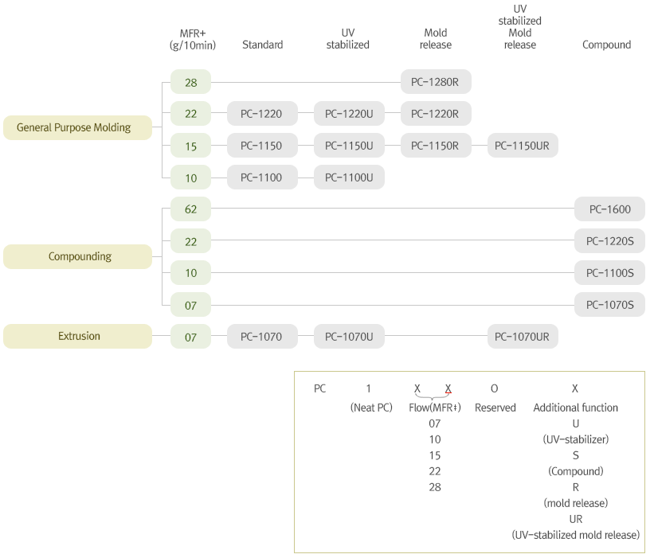Viewport: 654px width, 558px height.
Task: Open the PC-1070UR grade box
Action: (523, 337)
